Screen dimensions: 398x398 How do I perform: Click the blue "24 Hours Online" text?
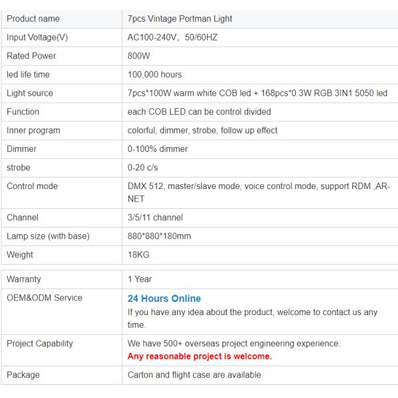pyautogui.click(x=164, y=298)
